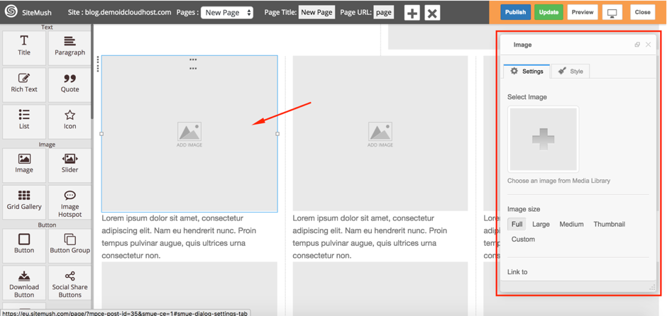Select Custom image size

point(523,239)
